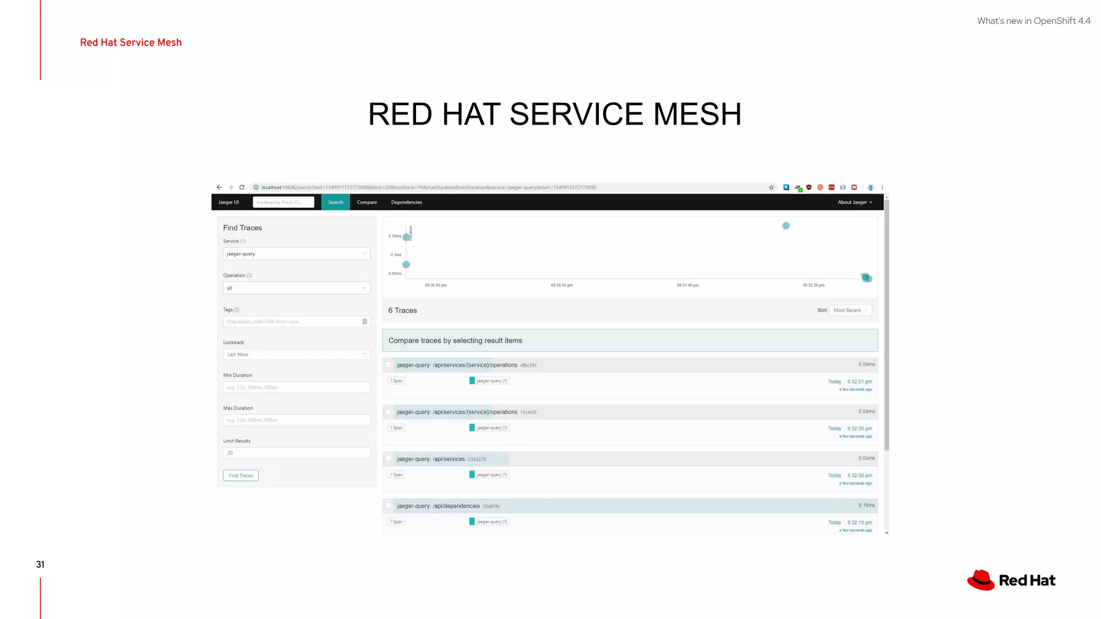The image size is (1101, 619).
Task: Open the browser three-dot menu
Action: tap(882, 188)
